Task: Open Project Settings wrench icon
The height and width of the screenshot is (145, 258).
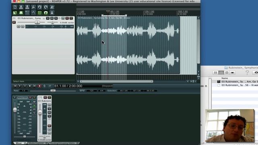Action: point(33,7)
